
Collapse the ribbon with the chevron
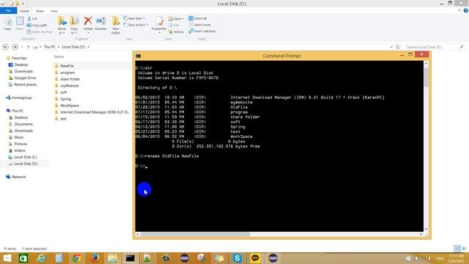click(459, 10)
